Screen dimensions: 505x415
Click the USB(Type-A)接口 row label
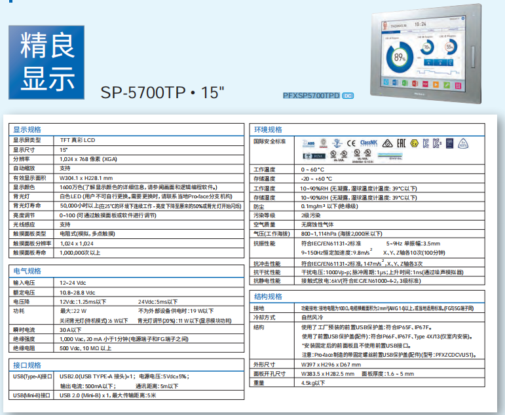pos(32,376)
